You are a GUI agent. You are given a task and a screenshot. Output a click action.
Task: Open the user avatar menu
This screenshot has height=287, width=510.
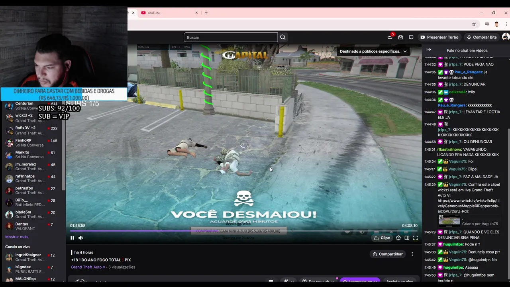point(506,37)
